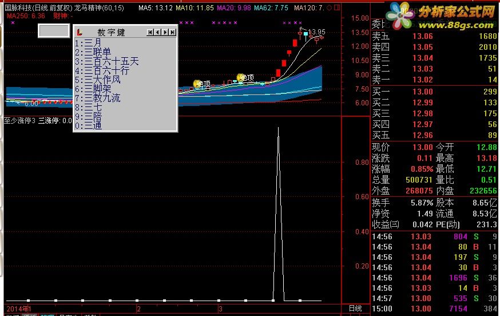This screenshot has width=500, height=316.
Task: Click chart title 国脉科技(日线.前复权)
Action: [x=38, y=7]
